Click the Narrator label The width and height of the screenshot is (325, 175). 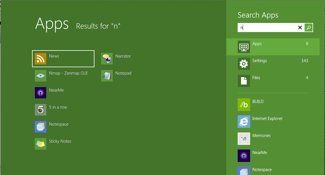point(123,56)
